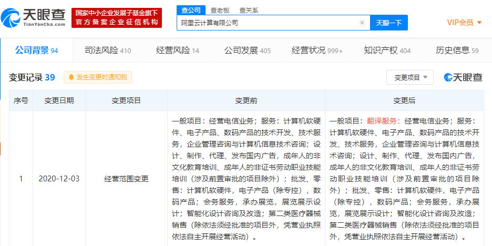The image size is (492, 246).
Task: Select the 查公司 search tab
Action: (191, 11)
